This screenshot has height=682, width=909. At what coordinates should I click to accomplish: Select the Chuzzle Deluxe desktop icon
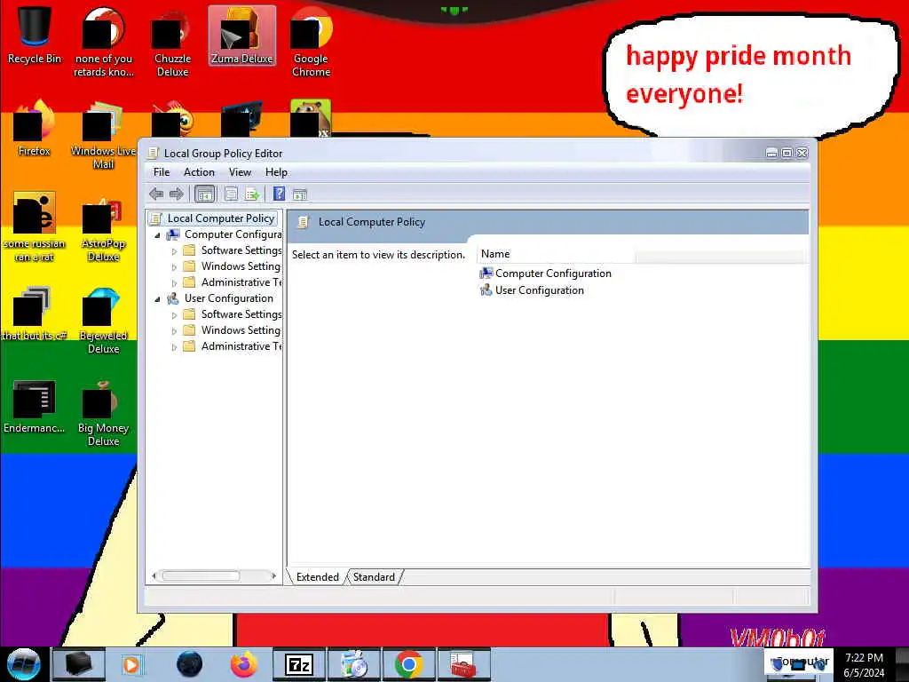172,44
